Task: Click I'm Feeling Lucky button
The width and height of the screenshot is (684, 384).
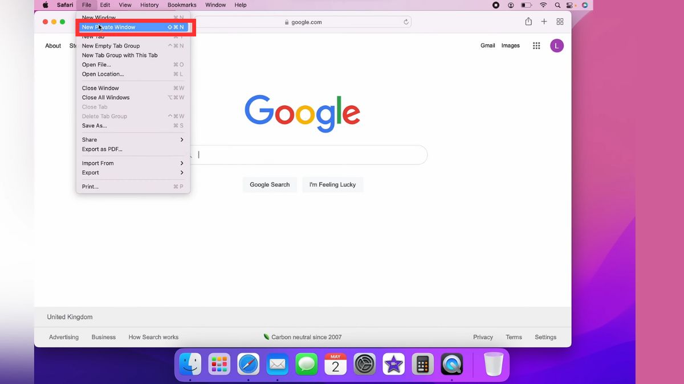Action: pyautogui.click(x=332, y=185)
